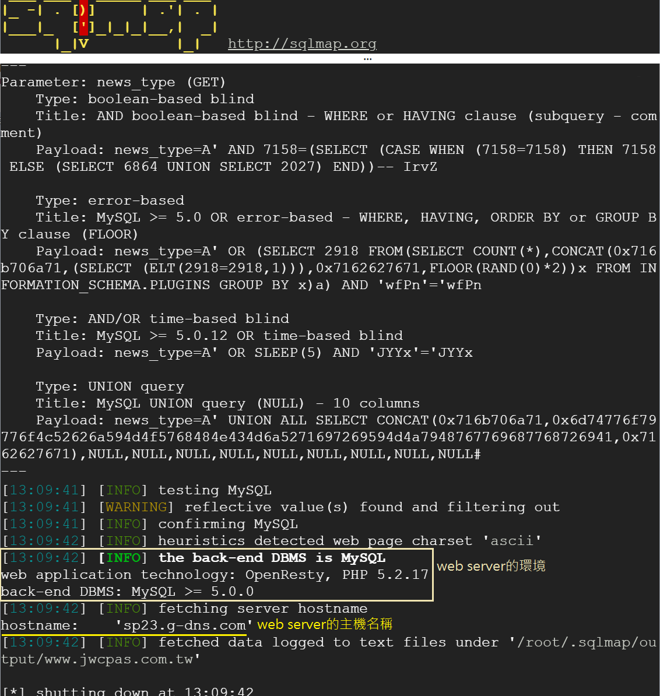Click the 'NULL,NULL,NULL' UNION payload ending line
The height and width of the screenshot is (696, 660).
[x=241, y=454]
